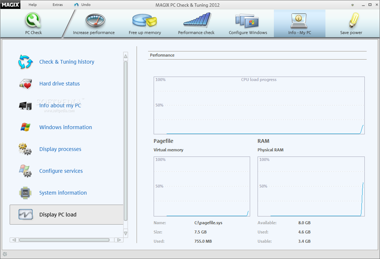380x259 pixels.
Task: Open the Extras menu
Action: tap(58, 4)
